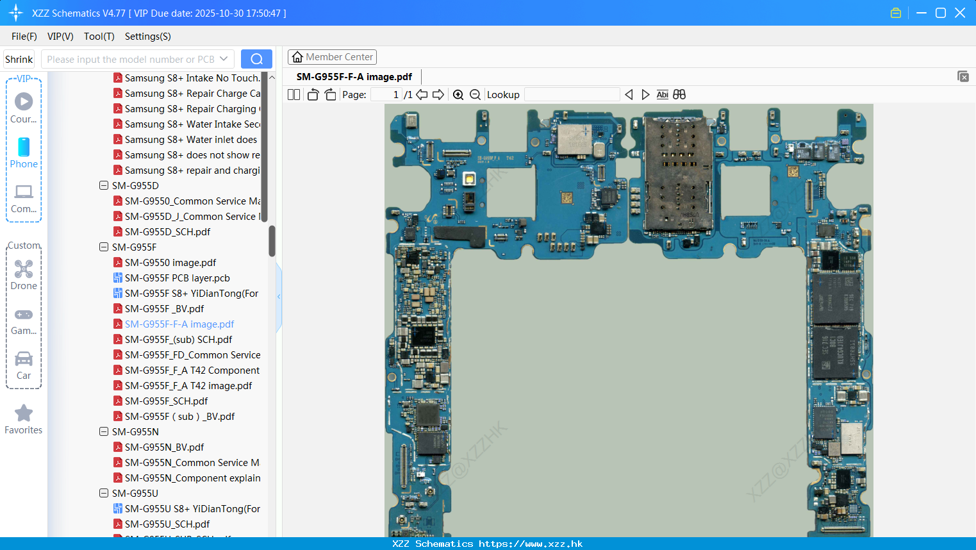Viewport: 976px width, 550px height.
Task: Open SM-G955N_BV.pdf
Action: pyautogui.click(x=164, y=447)
